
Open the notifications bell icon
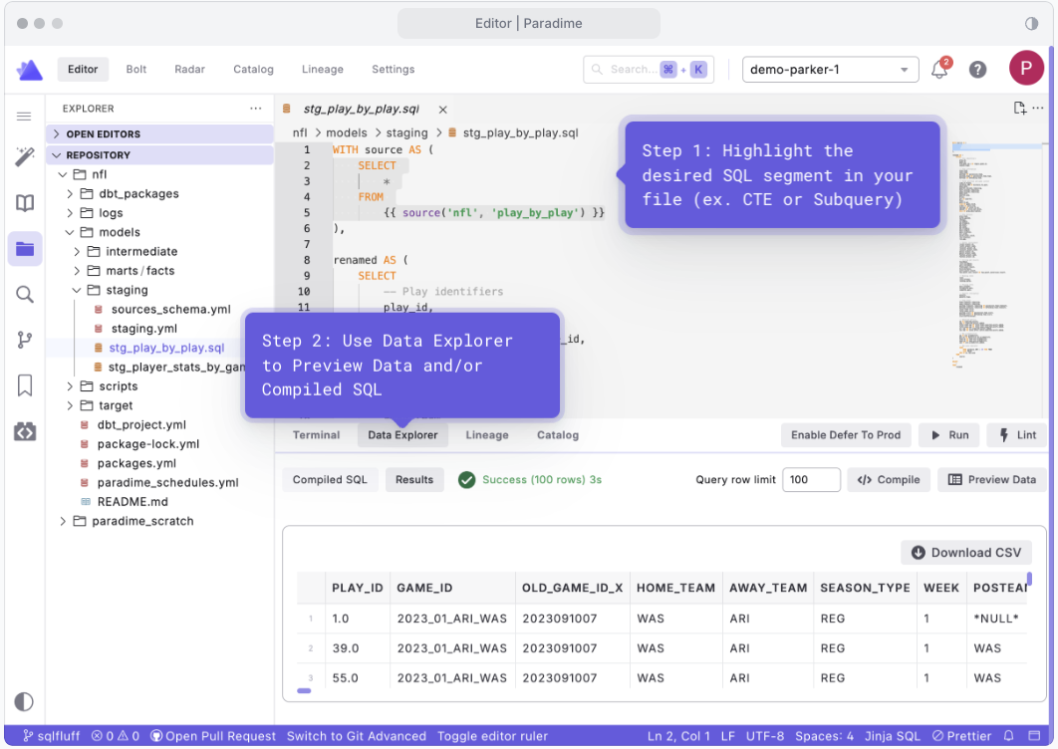(938, 70)
